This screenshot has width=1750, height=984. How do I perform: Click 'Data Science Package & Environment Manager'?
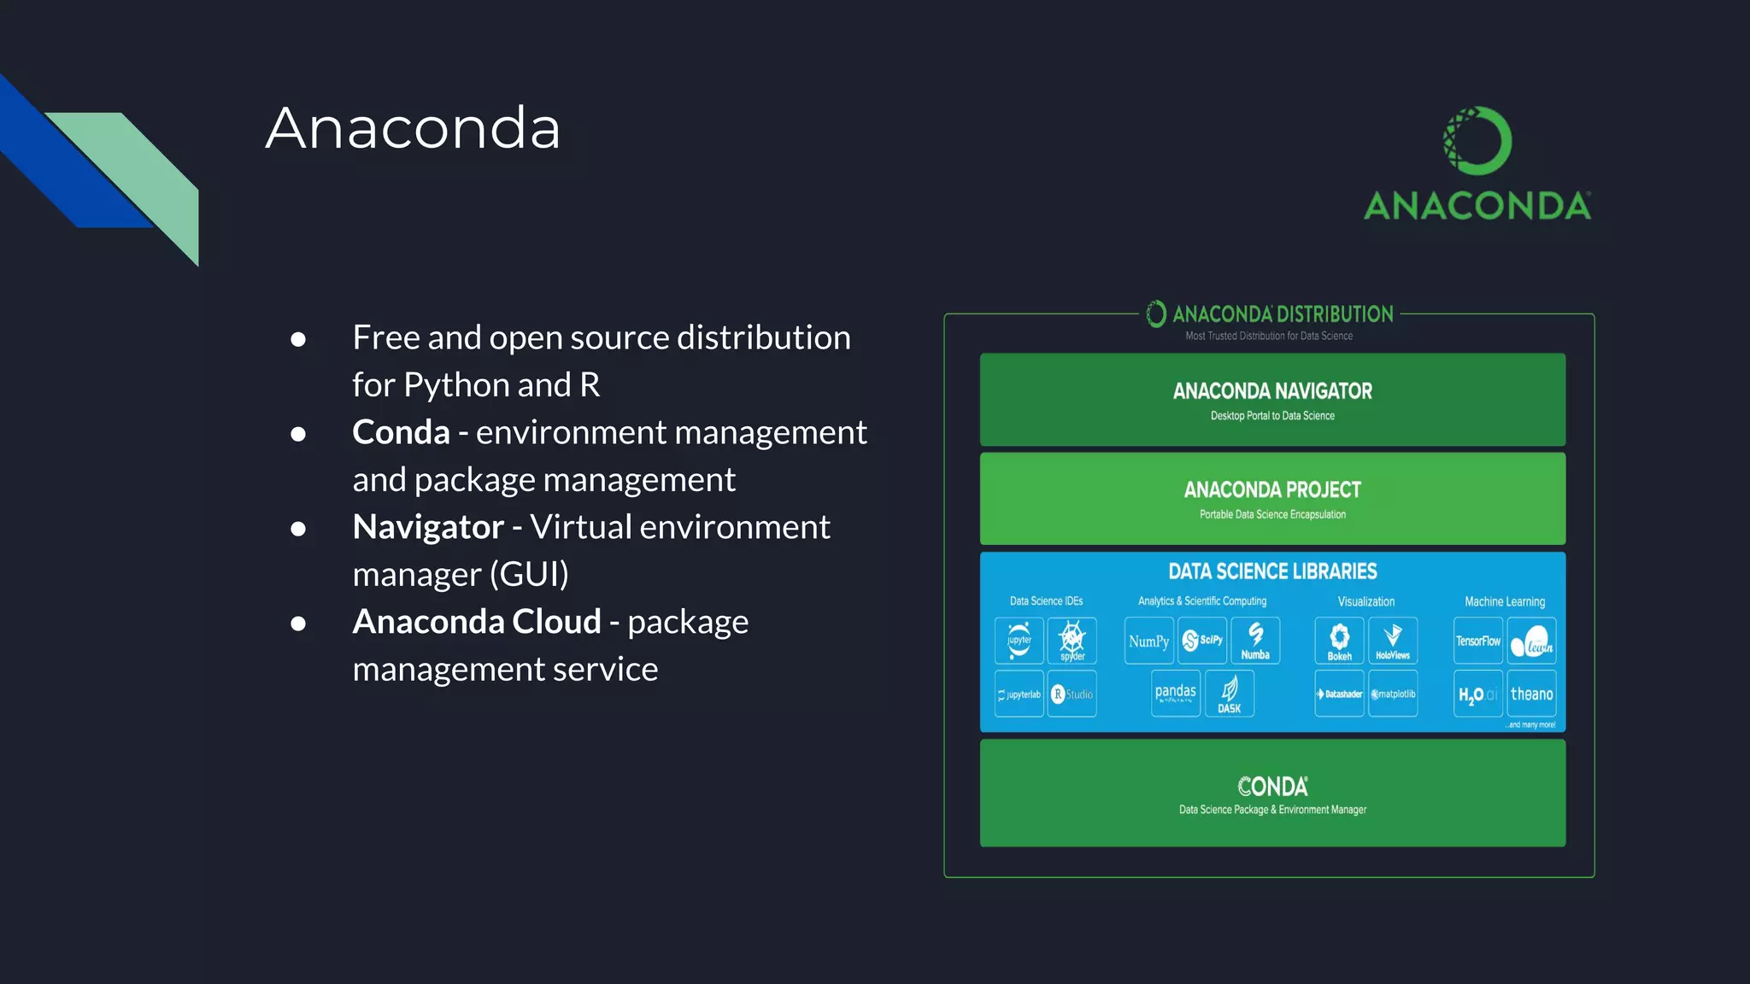(x=1272, y=810)
